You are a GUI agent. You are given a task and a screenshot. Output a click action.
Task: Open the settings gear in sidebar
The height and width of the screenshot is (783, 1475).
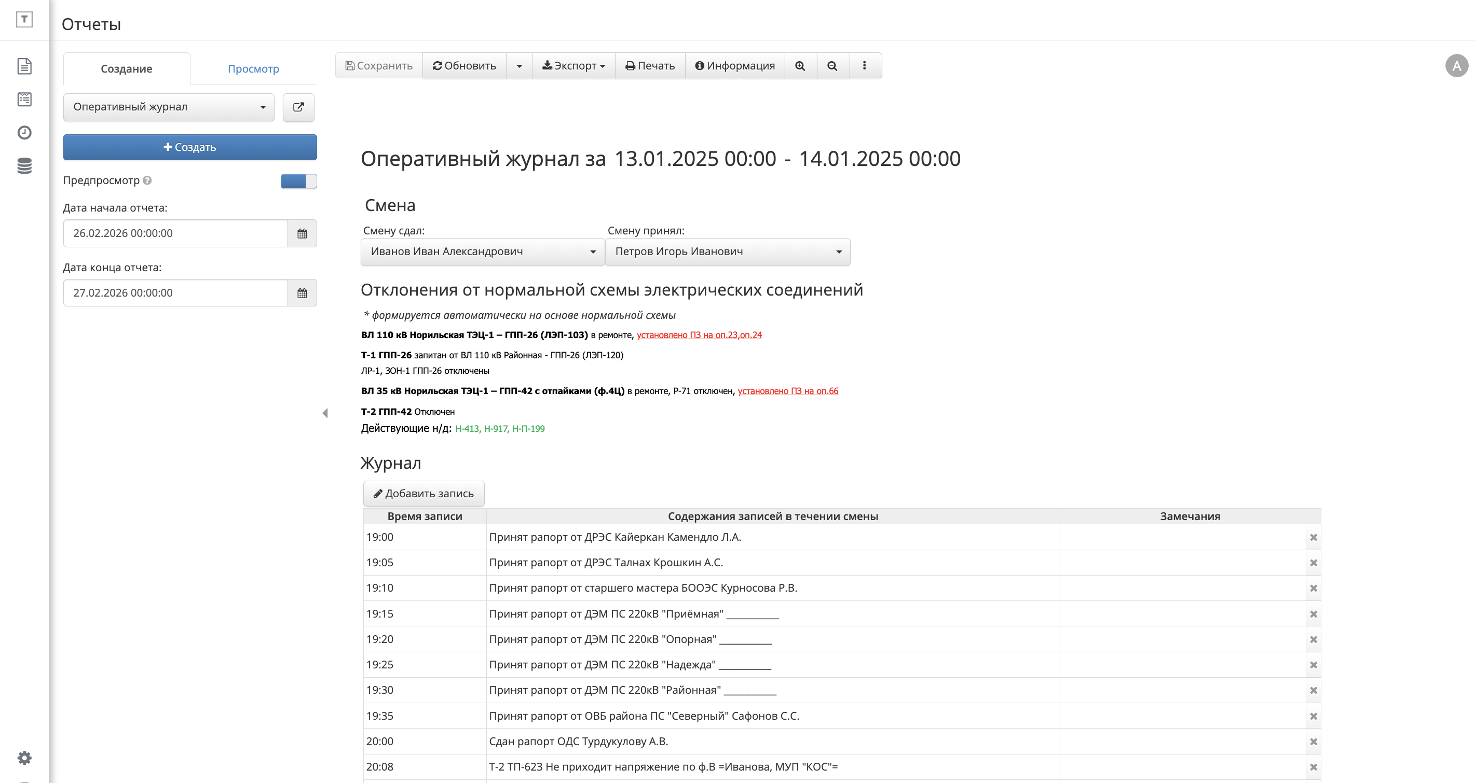24,758
